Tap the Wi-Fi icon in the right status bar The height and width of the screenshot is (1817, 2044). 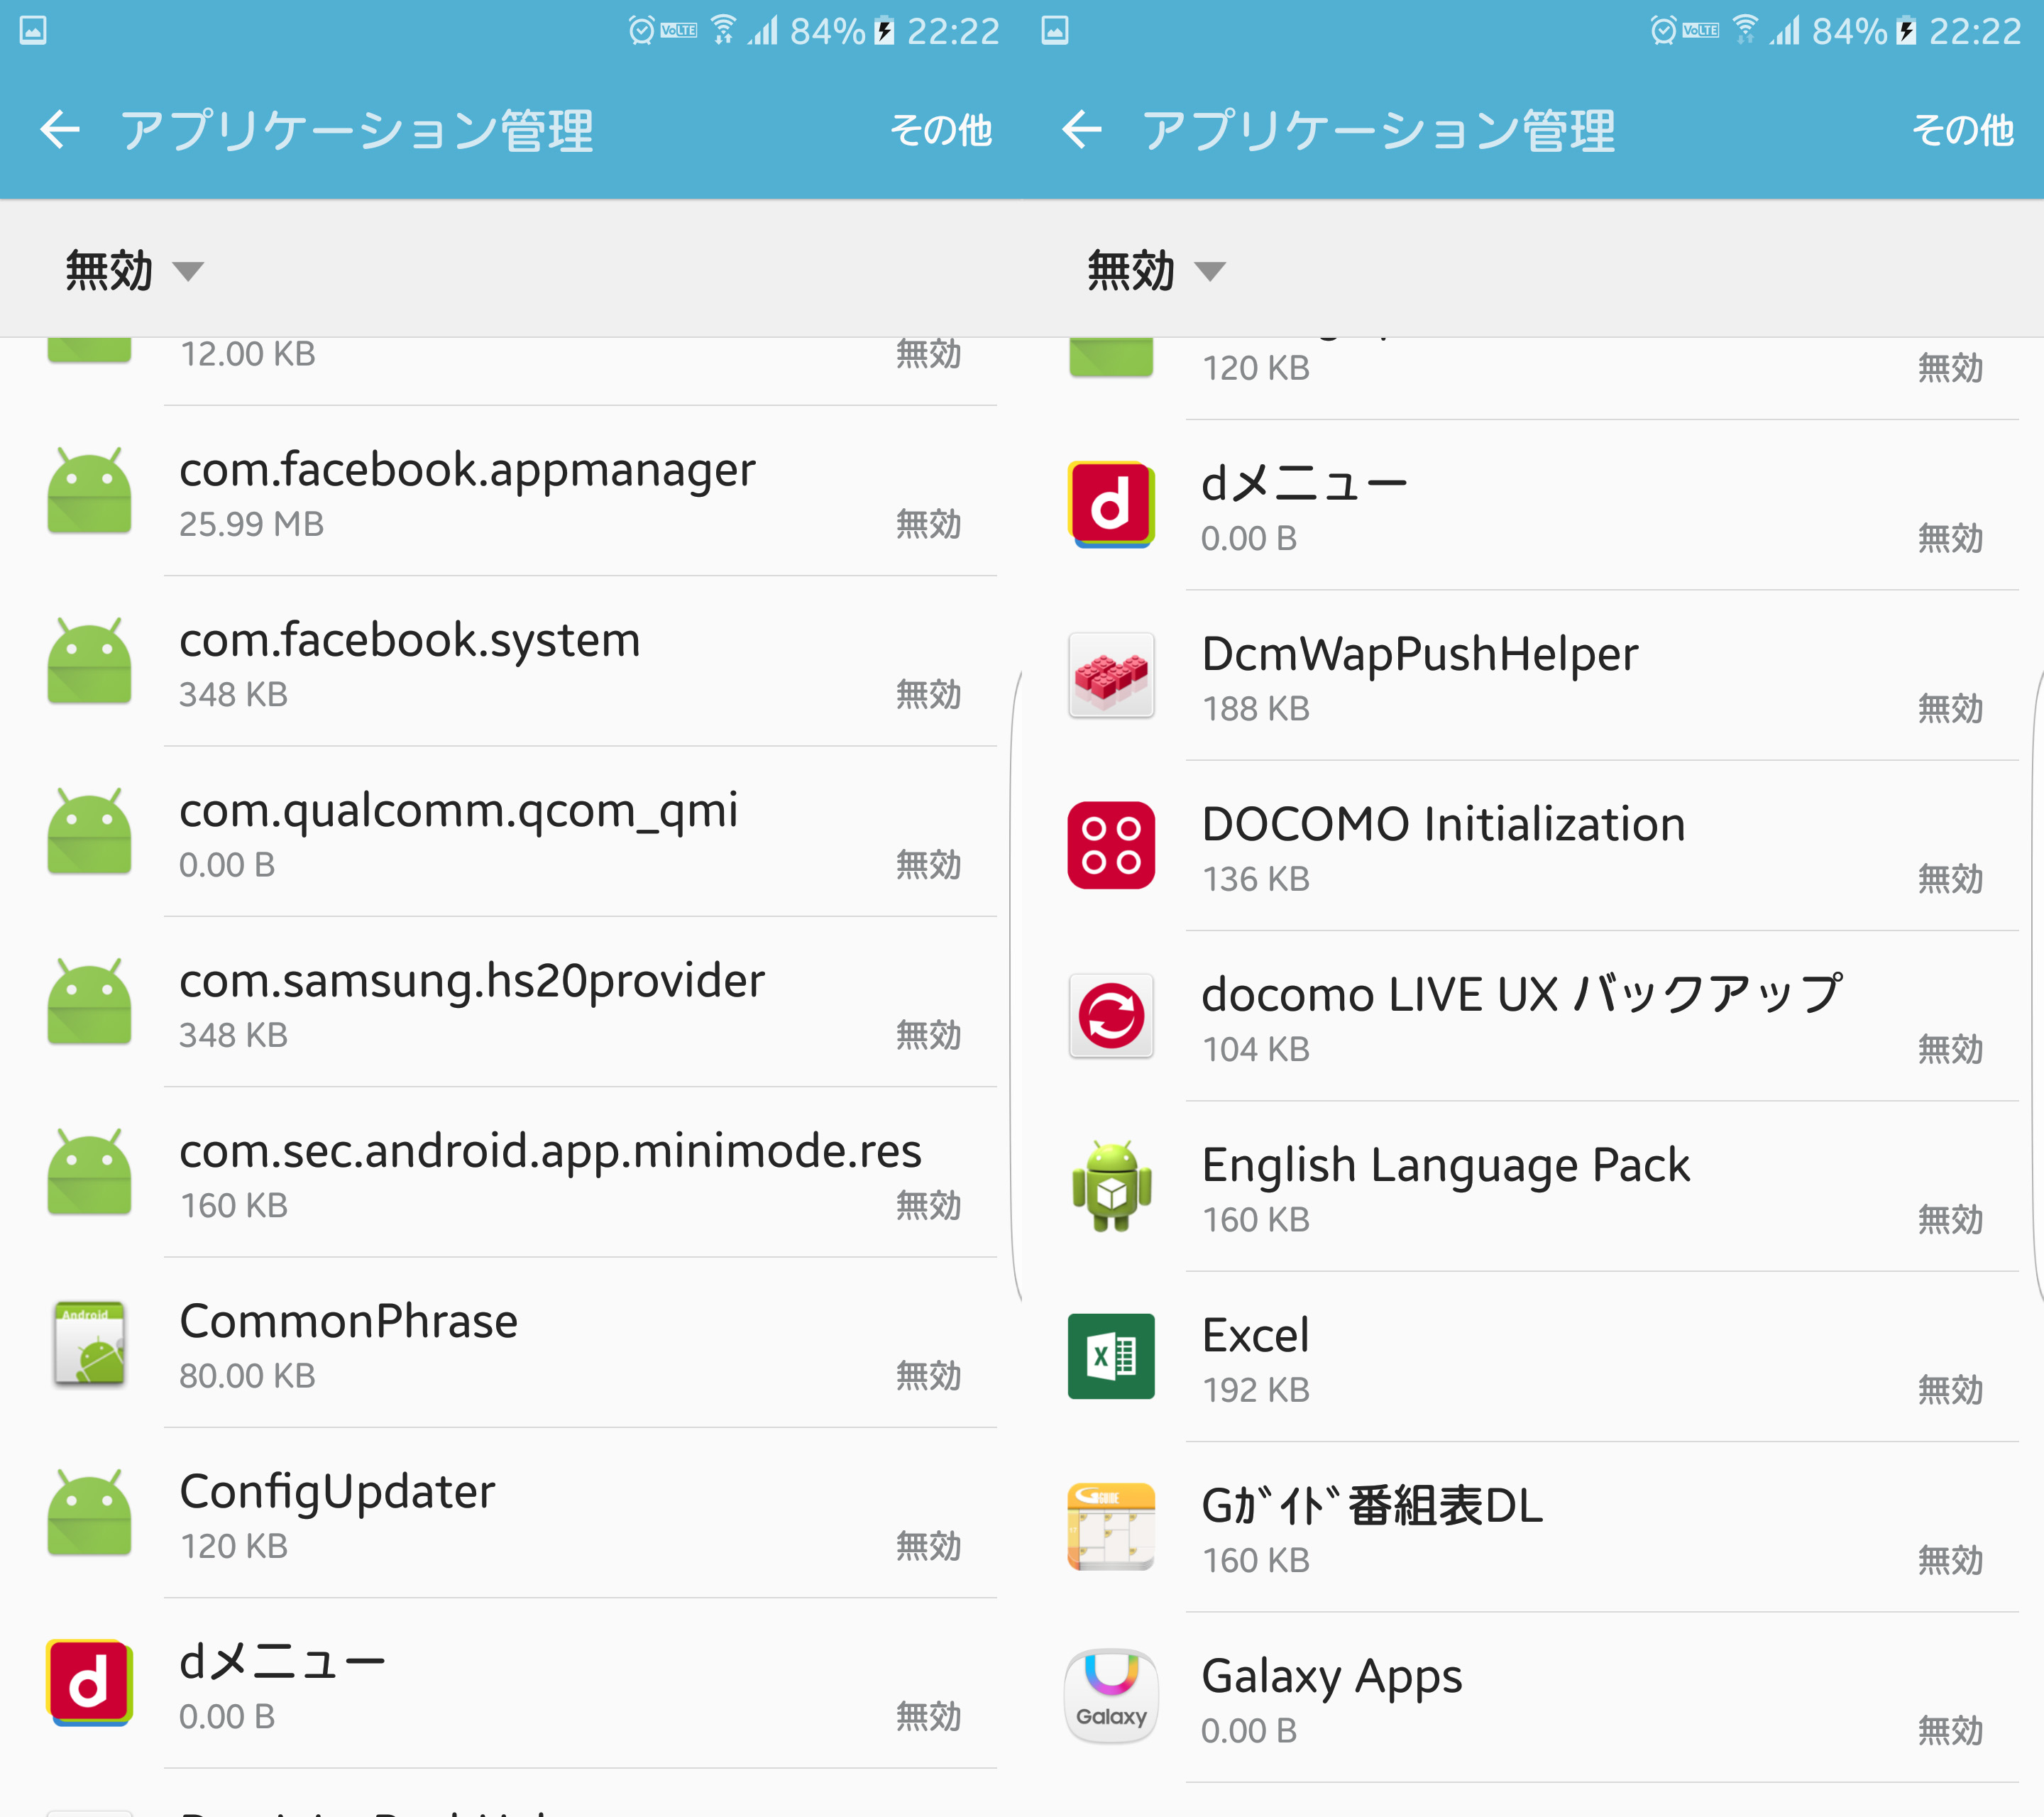tap(1745, 30)
